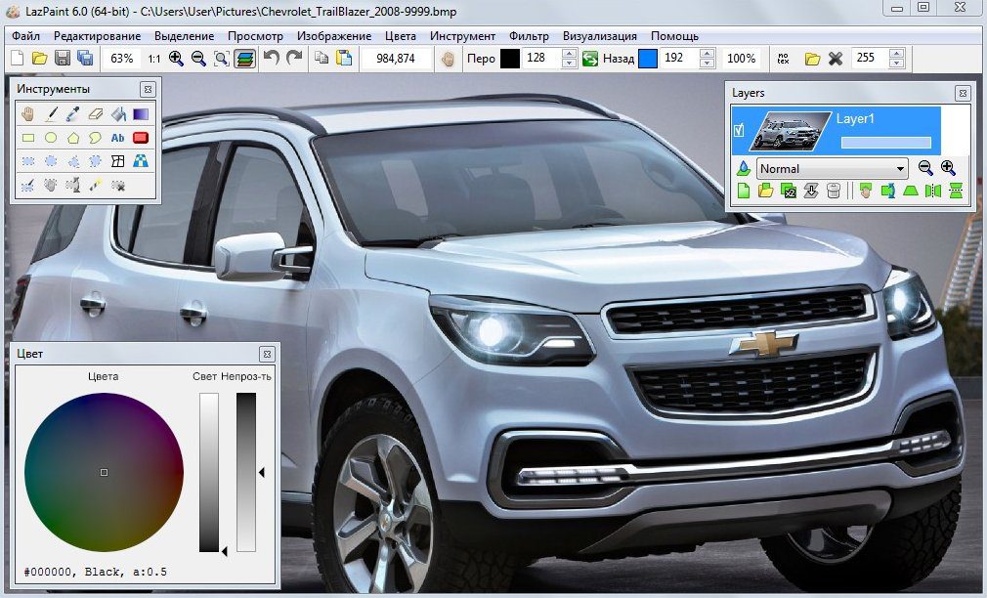Open an image file from main toolbar
The width and height of the screenshot is (987, 598).
[39, 59]
